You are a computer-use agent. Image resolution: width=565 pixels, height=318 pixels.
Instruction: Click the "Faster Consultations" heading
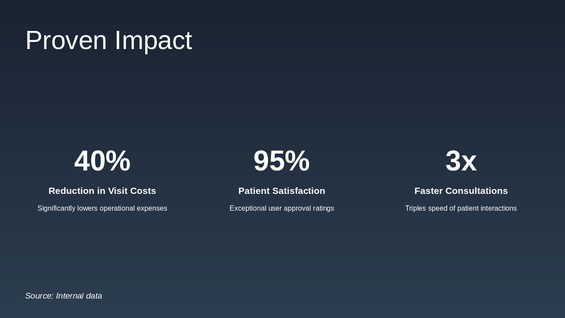click(x=461, y=191)
